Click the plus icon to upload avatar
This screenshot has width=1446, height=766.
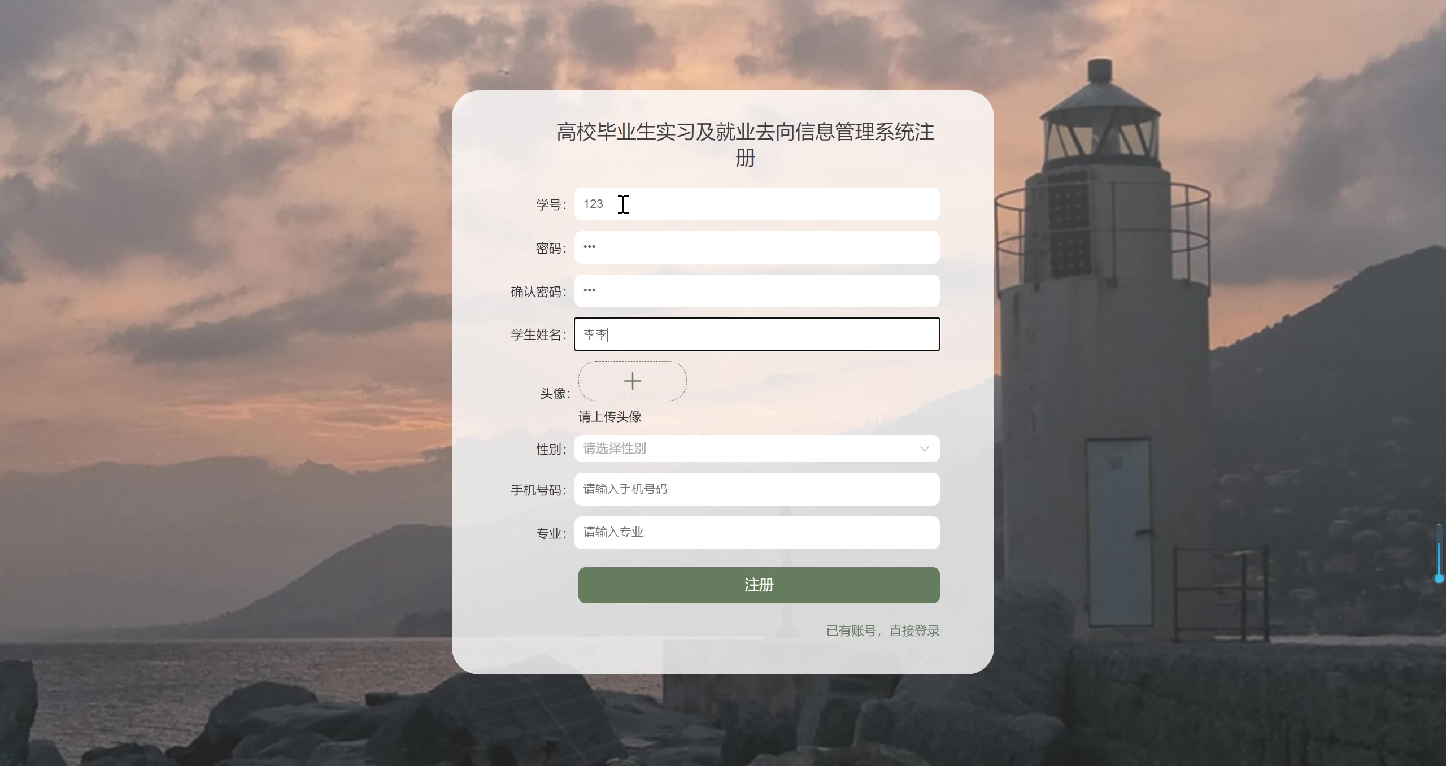click(632, 381)
